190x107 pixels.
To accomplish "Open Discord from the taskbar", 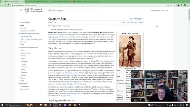I will click(x=65, y=105).
